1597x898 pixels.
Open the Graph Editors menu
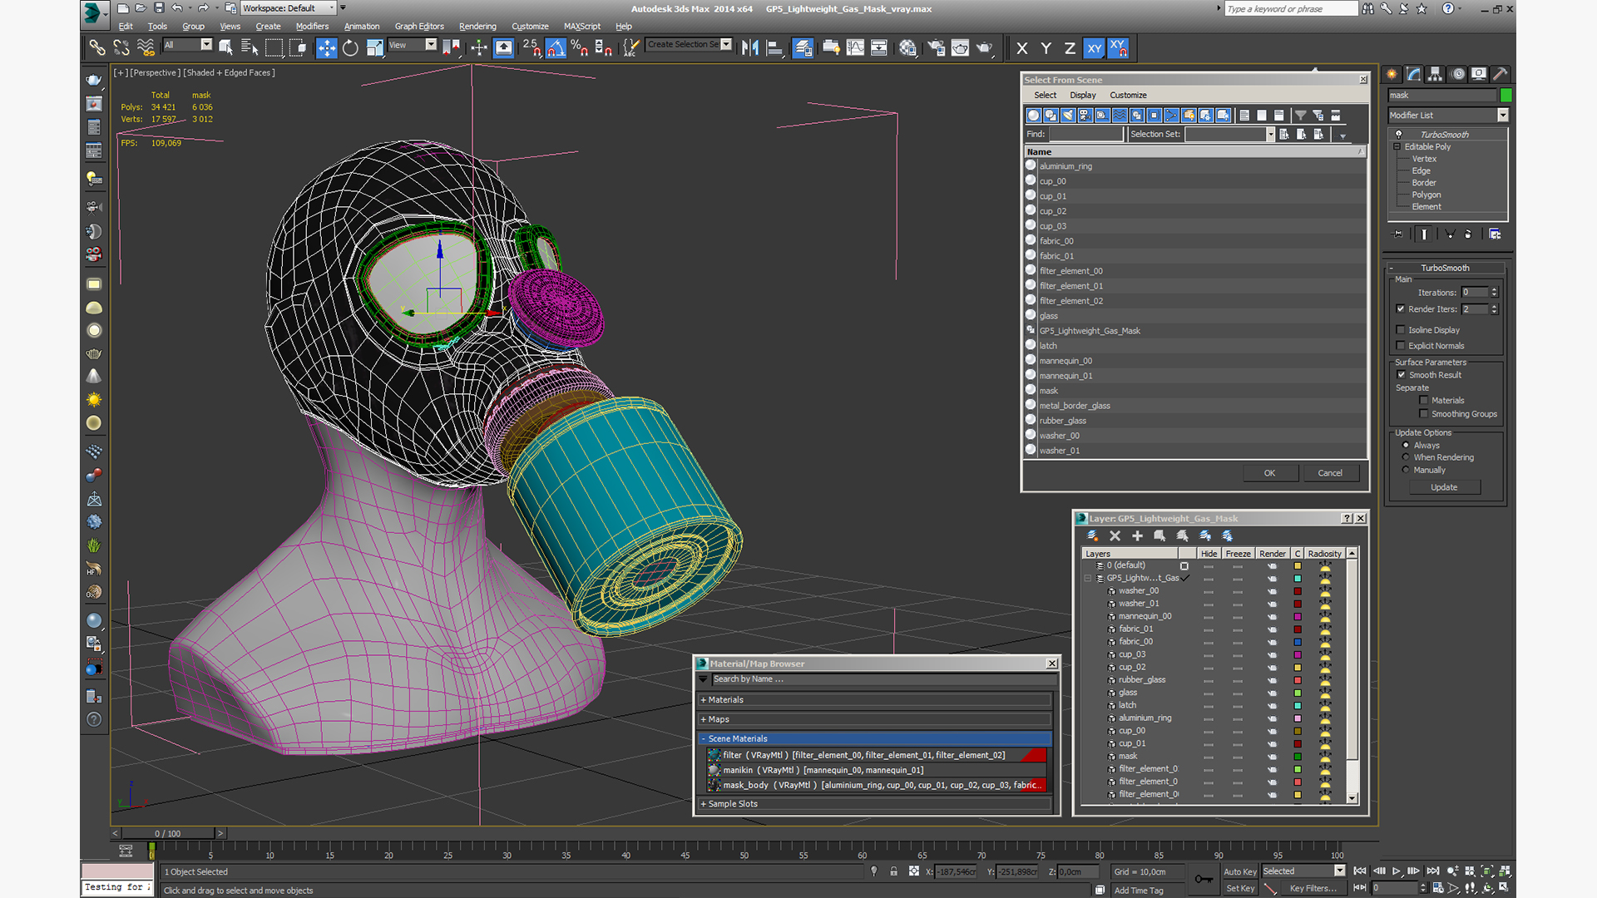point(419,27)
